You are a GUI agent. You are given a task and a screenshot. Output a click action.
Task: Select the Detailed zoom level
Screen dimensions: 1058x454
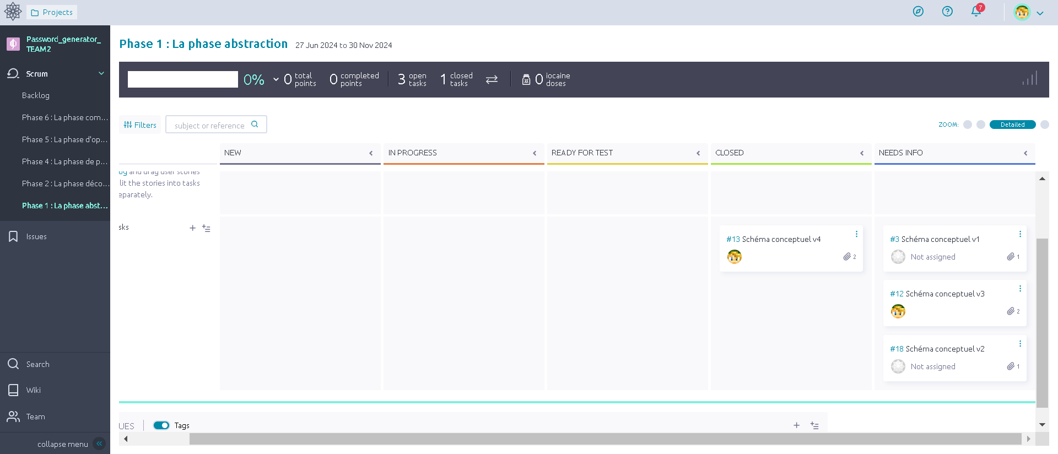(x=1012, y=125)
